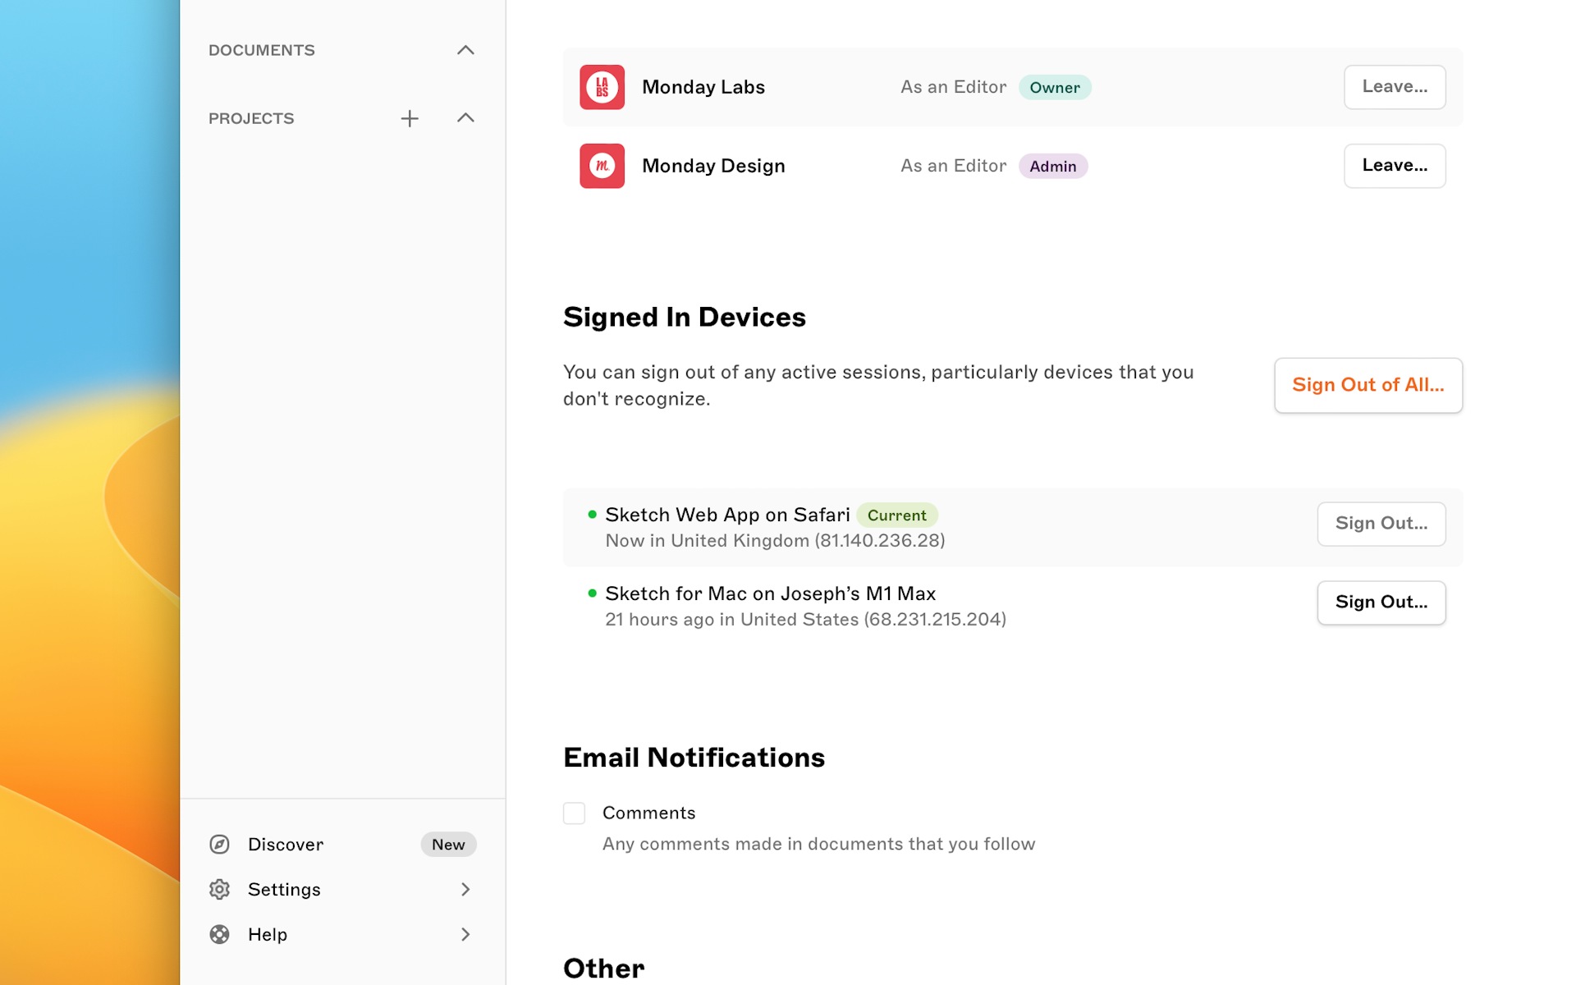
Task: Click the Owner badge for Monday Labs
Action: [x=1055, y=87]
